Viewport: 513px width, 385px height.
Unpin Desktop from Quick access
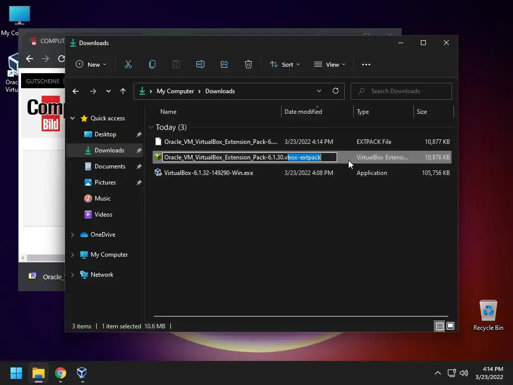[139, 134]
